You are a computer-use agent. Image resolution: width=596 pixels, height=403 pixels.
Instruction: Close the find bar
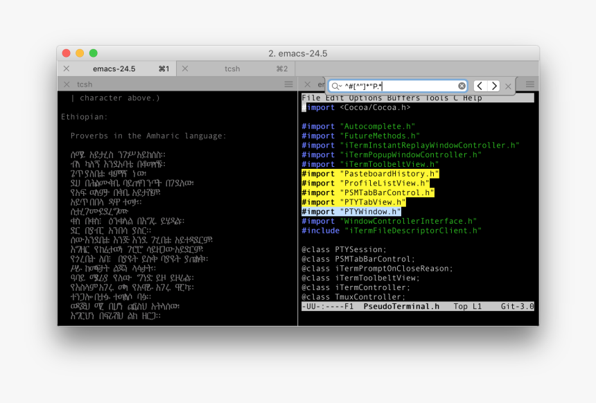pyautogui.click(x=508, y=87)
